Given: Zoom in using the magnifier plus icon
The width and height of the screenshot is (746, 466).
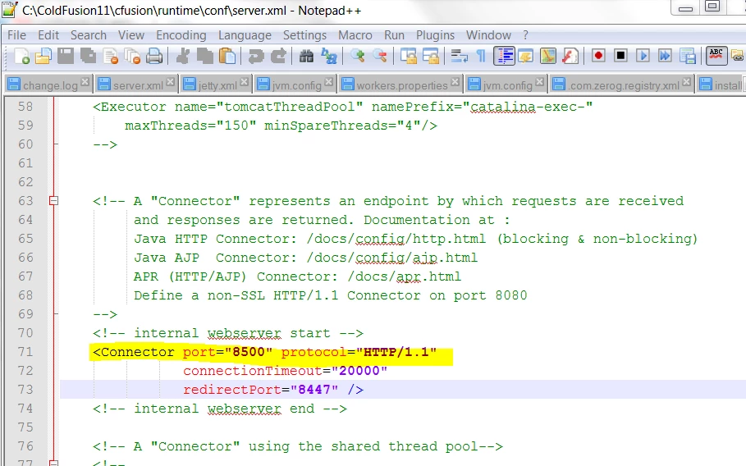Looking at the screenshot, I should point(357,56).
